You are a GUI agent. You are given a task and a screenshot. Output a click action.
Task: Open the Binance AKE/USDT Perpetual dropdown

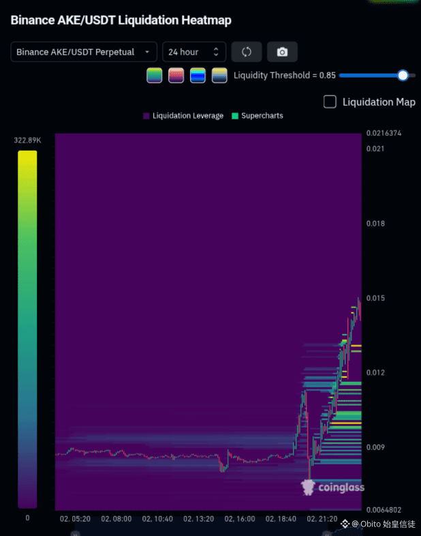point(84,52)
